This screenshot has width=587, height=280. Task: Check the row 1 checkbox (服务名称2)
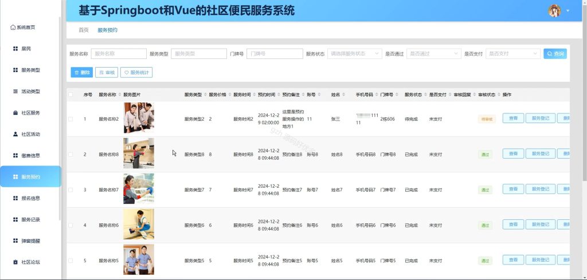click(71, 119)
